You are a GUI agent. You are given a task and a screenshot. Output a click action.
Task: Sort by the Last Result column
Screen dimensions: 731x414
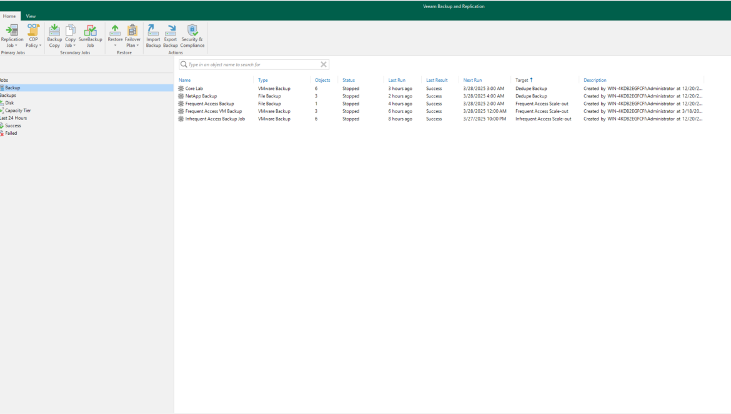coord(436,80)
